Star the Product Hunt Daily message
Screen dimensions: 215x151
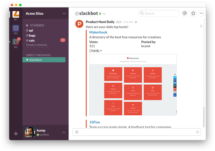136,22
